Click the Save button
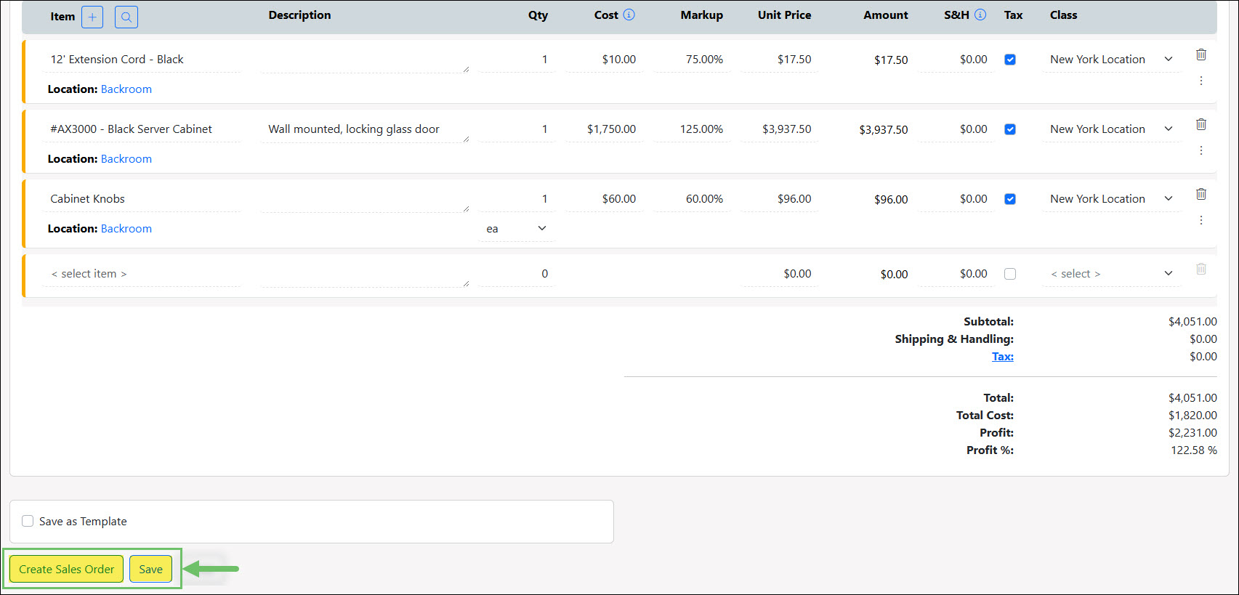 coord(151,569)
